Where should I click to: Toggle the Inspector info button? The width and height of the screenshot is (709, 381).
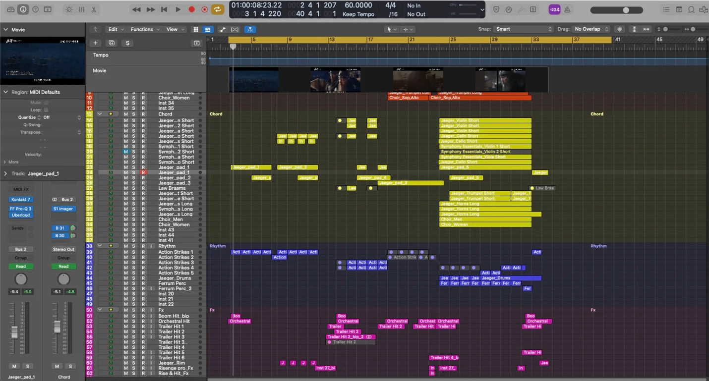point(23,9)
